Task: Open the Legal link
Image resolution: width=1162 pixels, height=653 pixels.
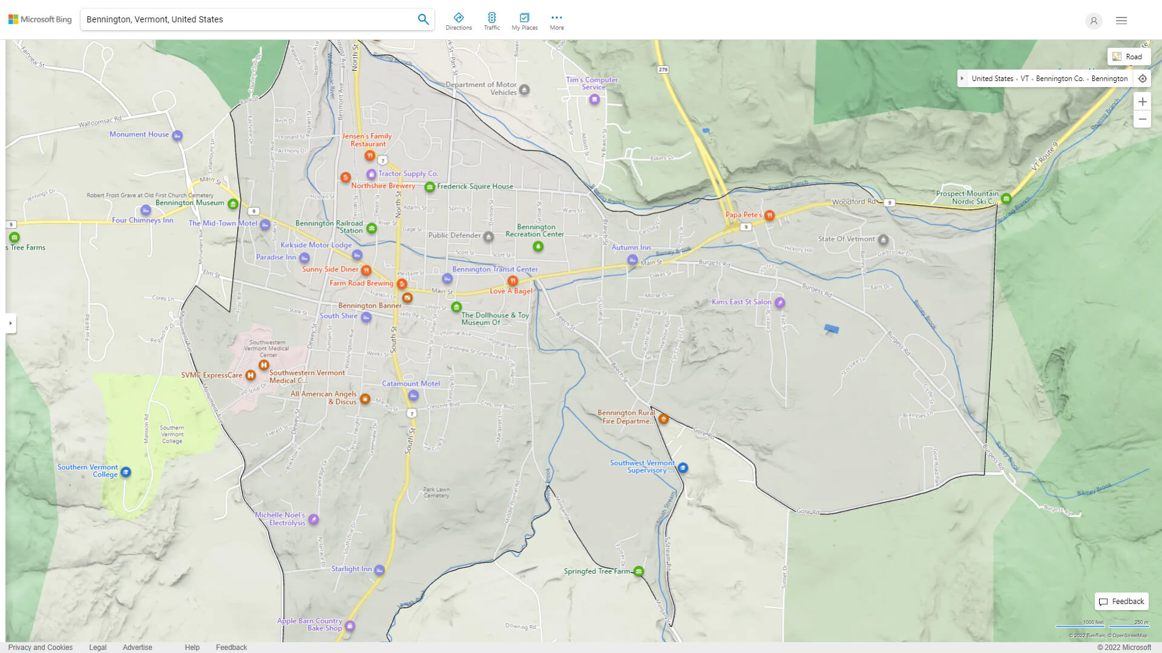Action: pos(97,647)
